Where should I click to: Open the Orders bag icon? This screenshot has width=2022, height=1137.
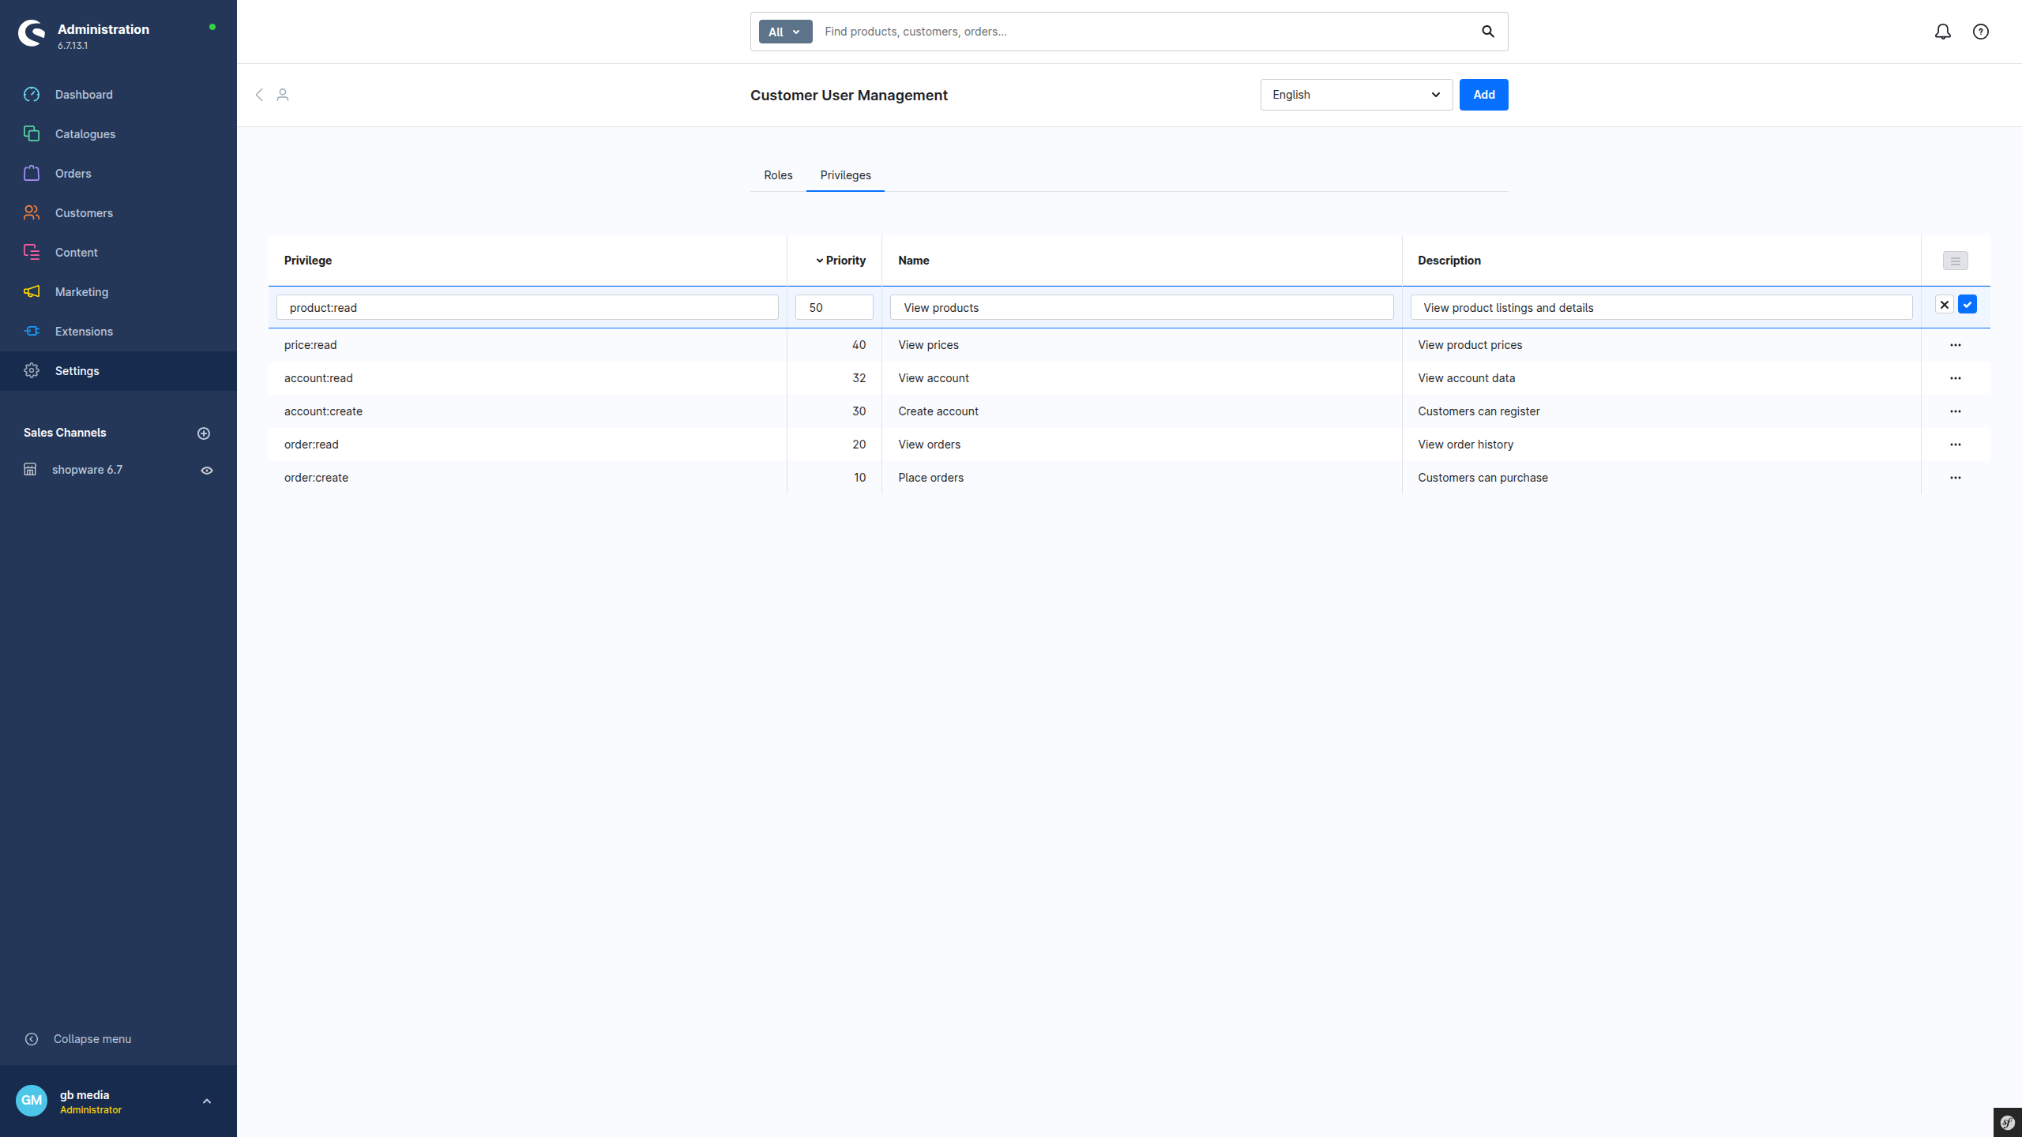coord(32,174)
